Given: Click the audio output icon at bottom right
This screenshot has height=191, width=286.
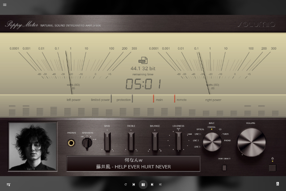Looking at the screenshot, I should (x=278, y=184).
